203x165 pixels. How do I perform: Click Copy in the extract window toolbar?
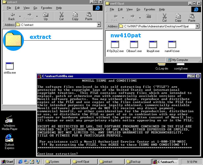point(75,16)
